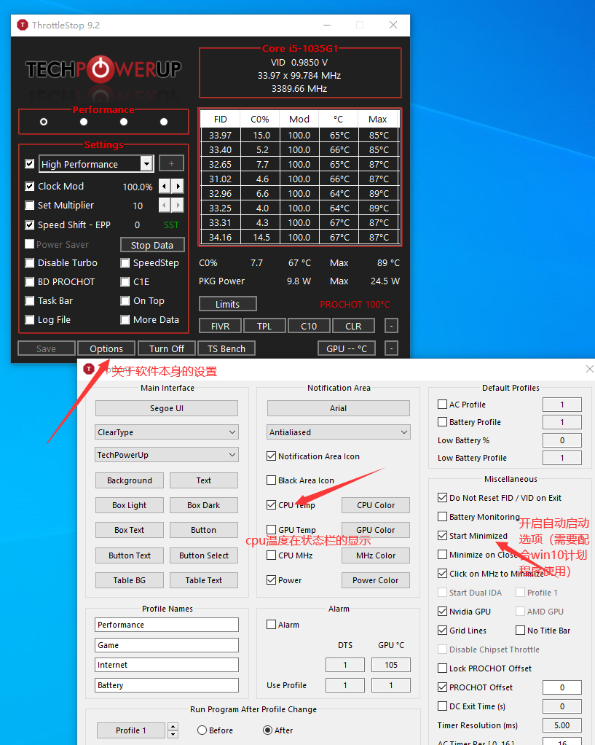Check GPU Temp for the notification area

tap(270, 530)
